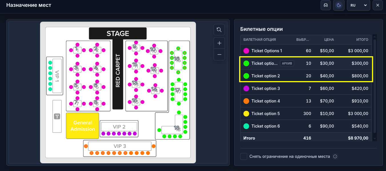Select the VIP 2 table on map

tap(119, 127)
